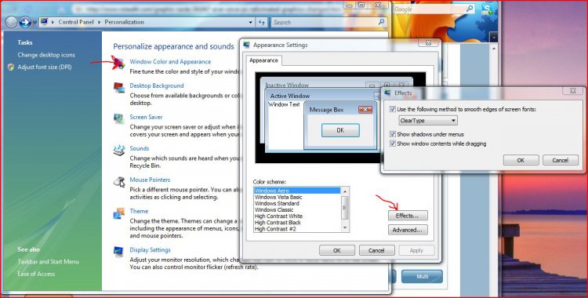The image size is (588, 298).
Task: Click the color scheme list scroll down arrow
Action: [x=345, y=228]
